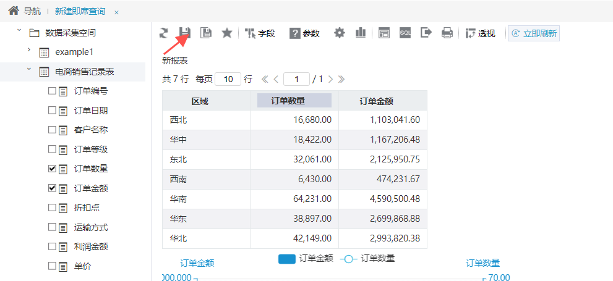613x281 pixels.
Task: Check the 利润金额 field checkbox
Action: [x=52, y=246]
